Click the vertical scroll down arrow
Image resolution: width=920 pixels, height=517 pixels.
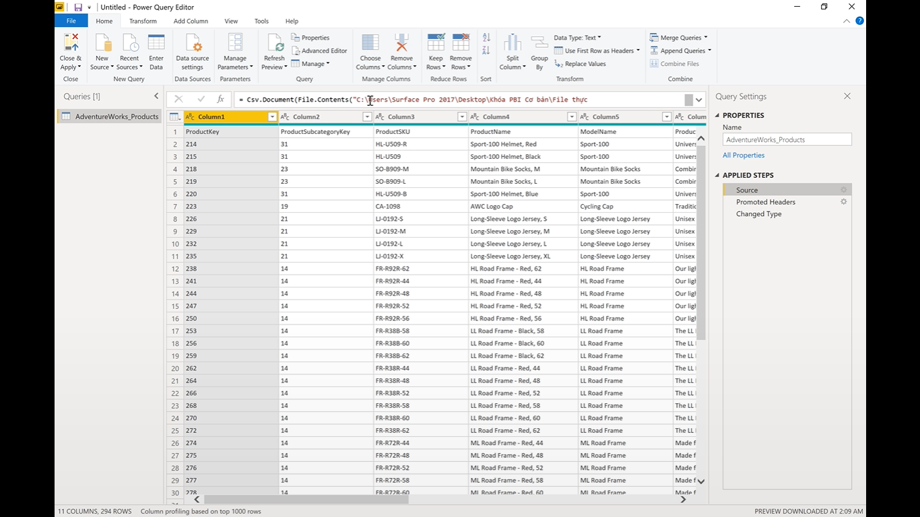pyautogui.click(x=701, y=481)
